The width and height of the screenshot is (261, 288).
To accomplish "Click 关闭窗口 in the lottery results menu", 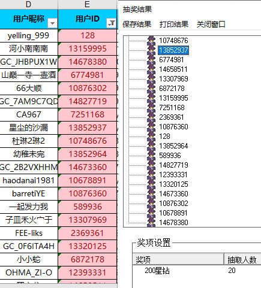I will click(x=211, y=25).
